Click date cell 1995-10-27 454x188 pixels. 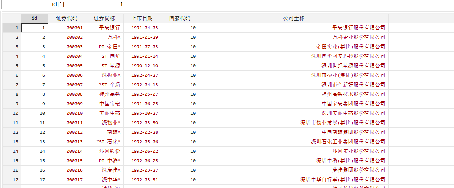[142, 113]
